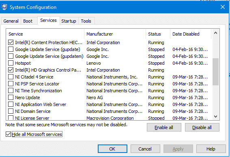
Task: Close the System Configuration window
Action: point(223,7)
